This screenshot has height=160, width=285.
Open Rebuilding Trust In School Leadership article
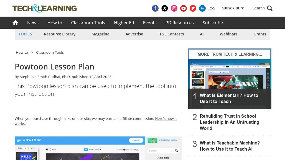click(x=229, y=122)
